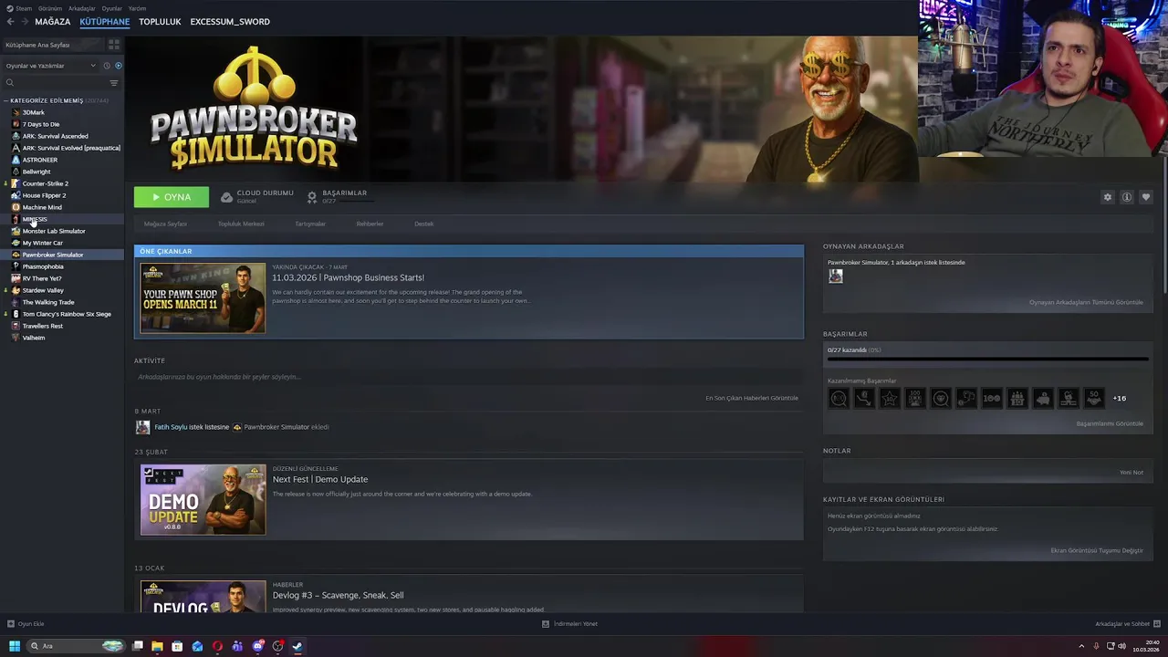Open Opera browser from taskbar
This screenshot has height=657, width=1168.
pos(217,646)
